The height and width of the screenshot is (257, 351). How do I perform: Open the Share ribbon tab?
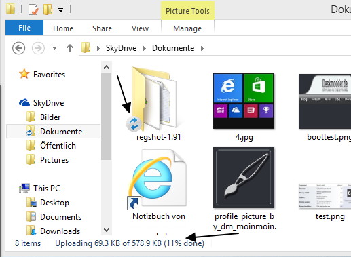(102, 28)
